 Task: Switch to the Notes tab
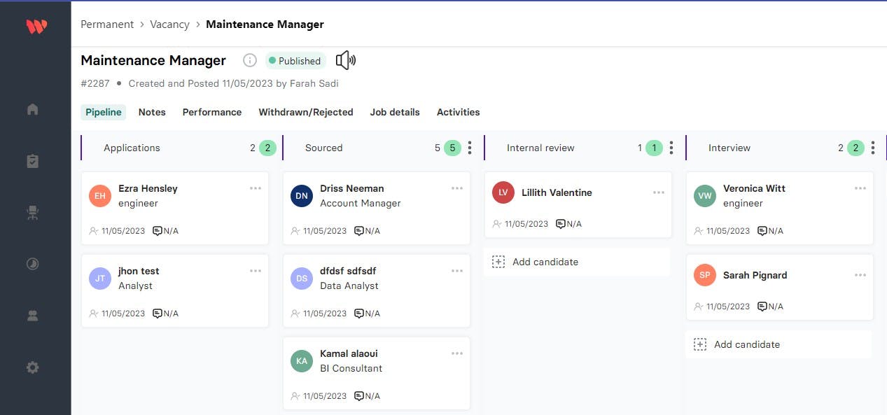[x=152, y=112]
